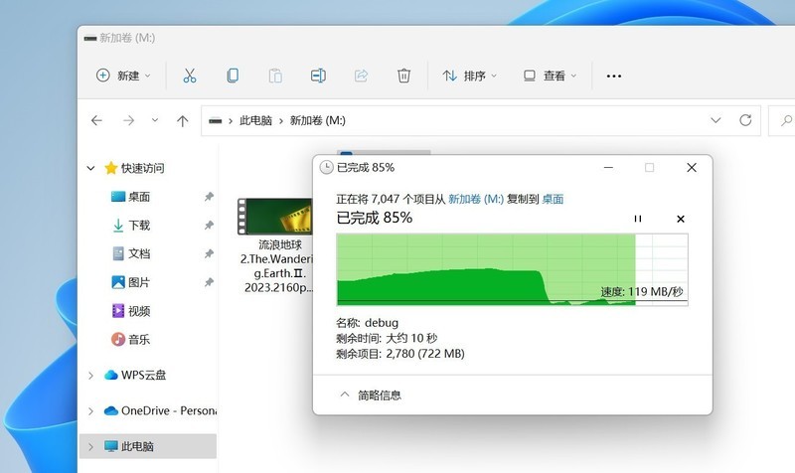The height and width of the screenshot is (473, 795).
Task: Open the Sort (排序) dropdown
Action: tap(469, 77)
